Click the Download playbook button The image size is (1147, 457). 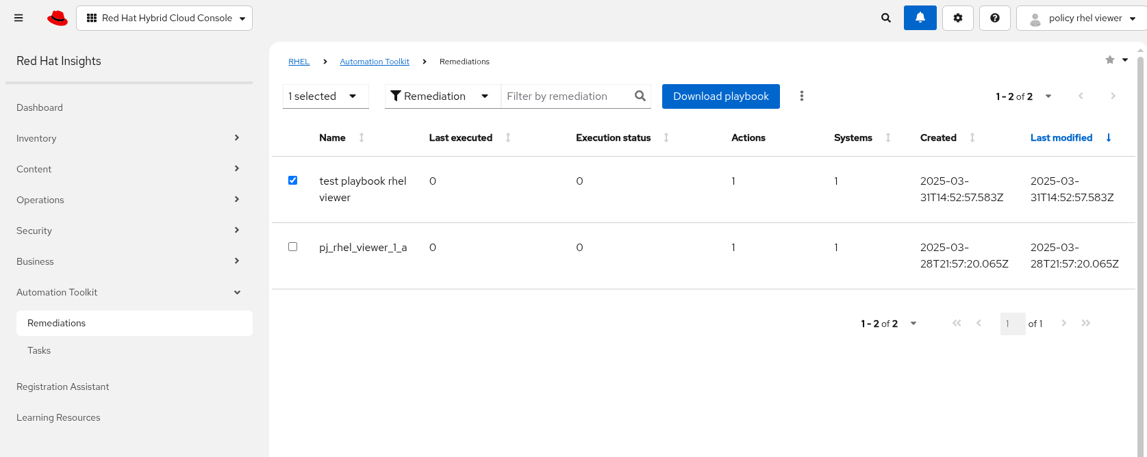click(x=720, y=96)
